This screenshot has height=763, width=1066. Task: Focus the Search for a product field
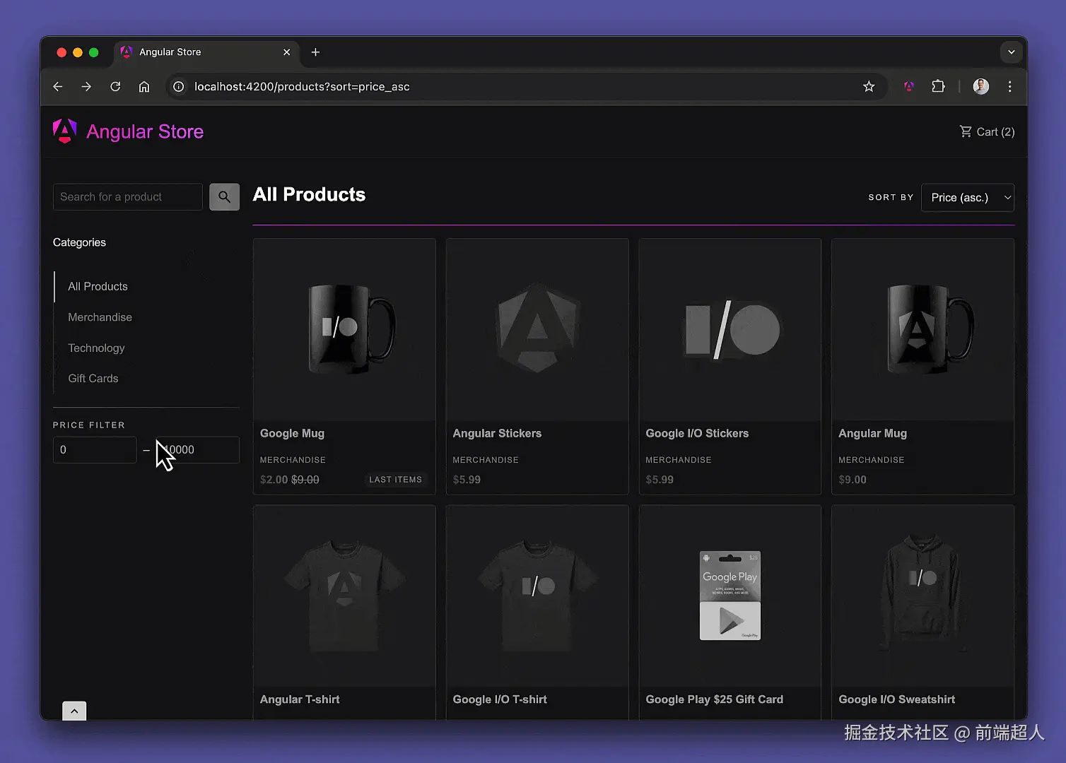(128, 197)
